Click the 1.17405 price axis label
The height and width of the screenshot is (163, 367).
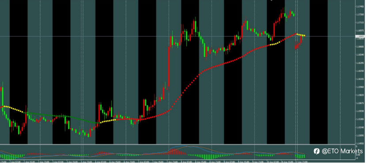tap(360, 7)
